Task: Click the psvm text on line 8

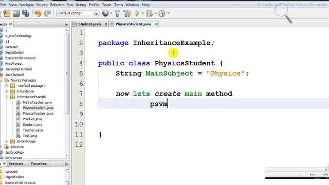Action: (x=159, y=104)
